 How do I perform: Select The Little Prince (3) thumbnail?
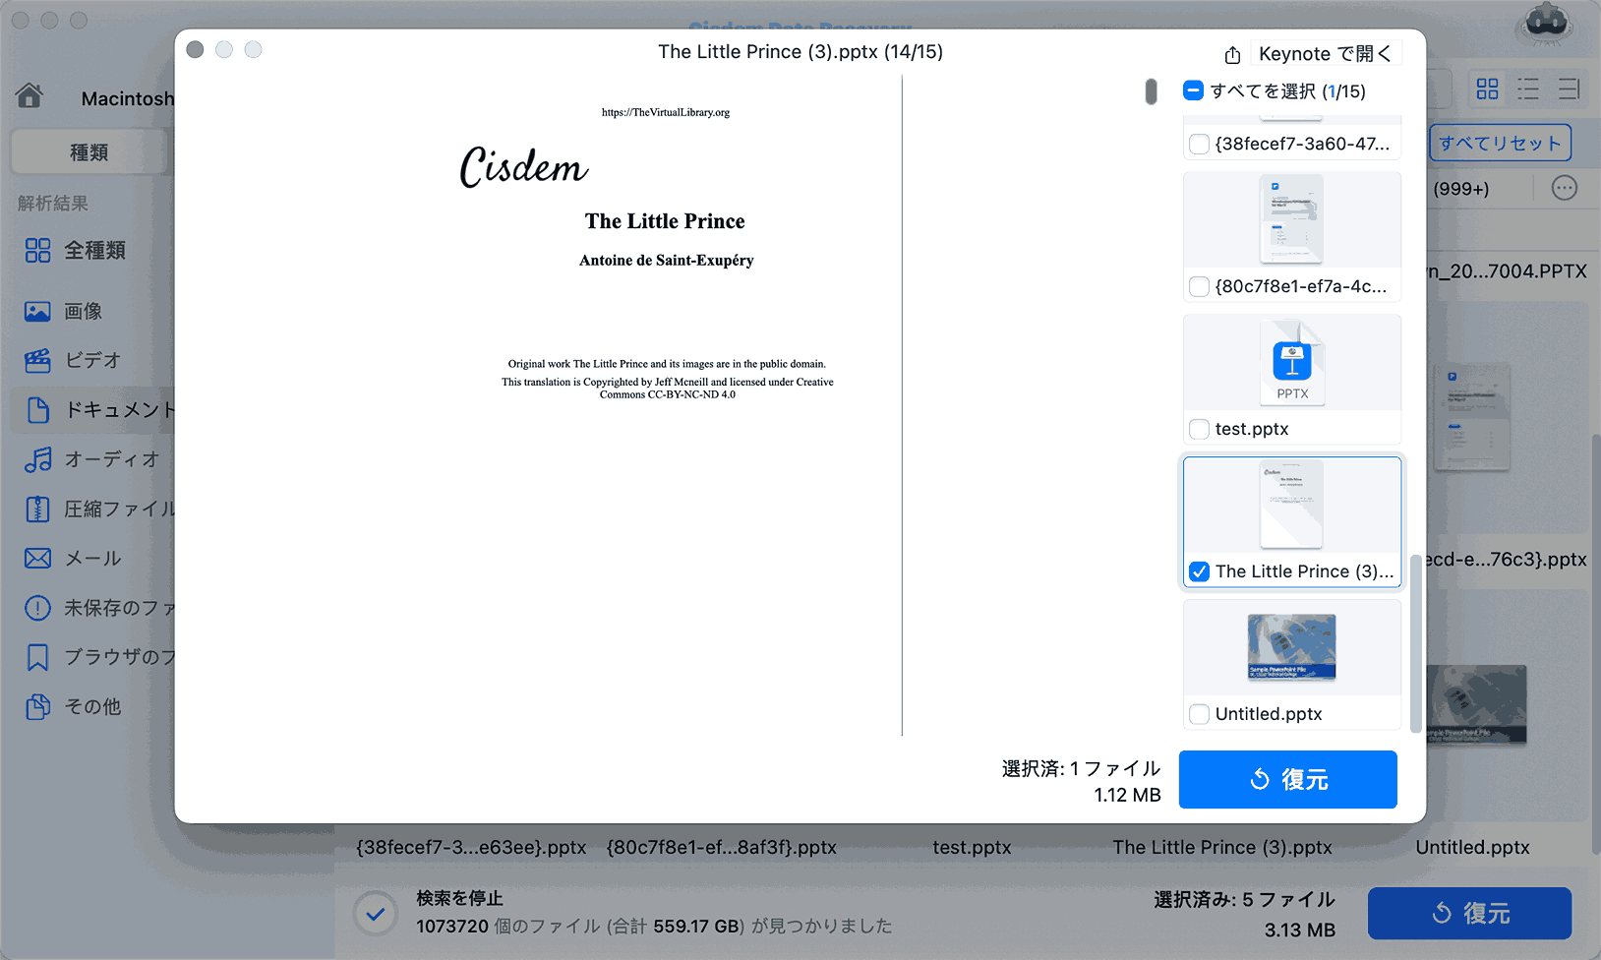click(x=1291, y=505)
